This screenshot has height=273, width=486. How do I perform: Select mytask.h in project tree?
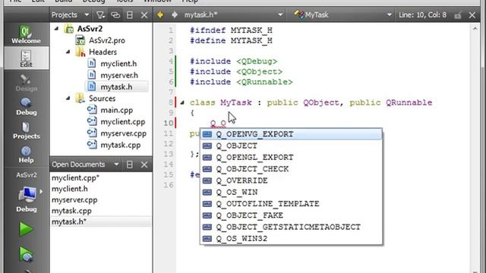[x=116, y=86]
